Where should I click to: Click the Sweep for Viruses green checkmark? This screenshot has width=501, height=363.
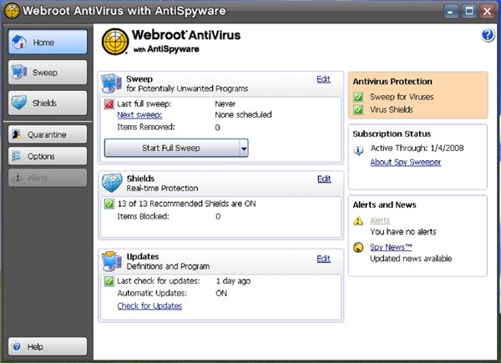[358, 97]
